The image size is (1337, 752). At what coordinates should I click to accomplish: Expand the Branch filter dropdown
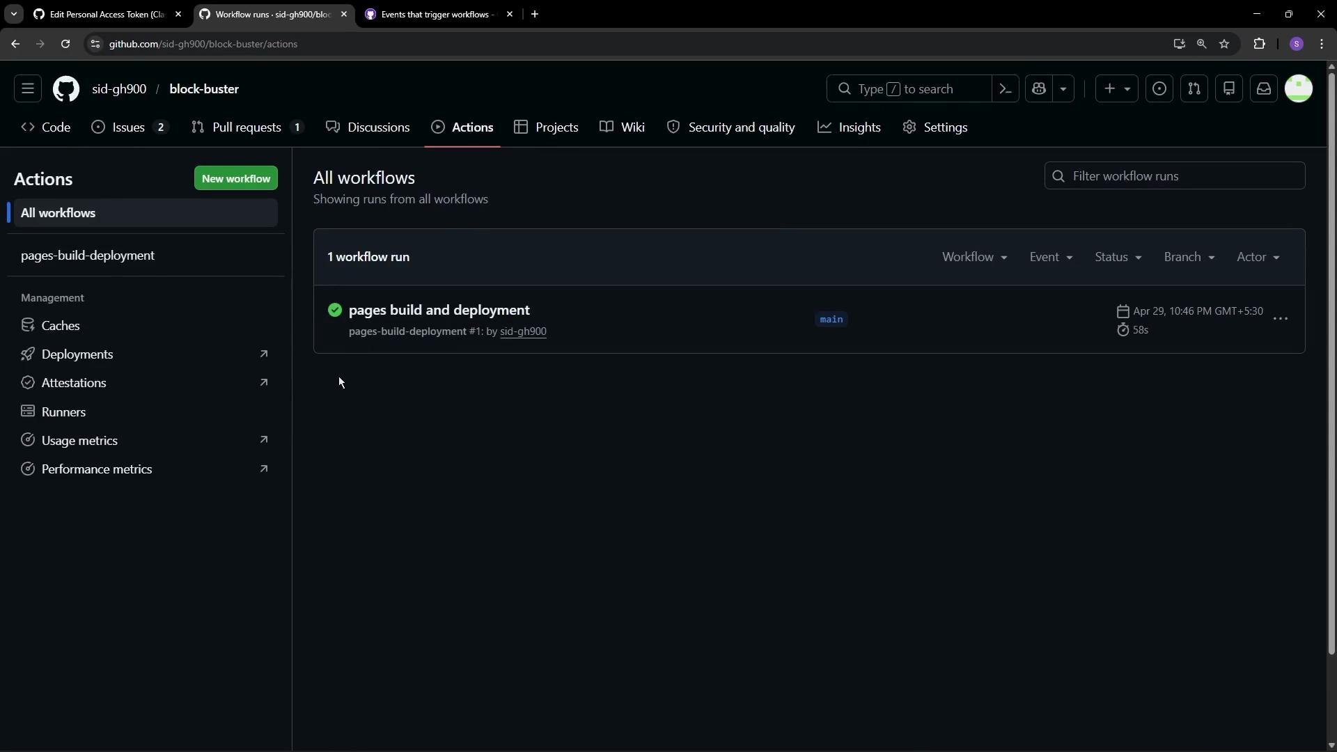(x=1189, y=257)
